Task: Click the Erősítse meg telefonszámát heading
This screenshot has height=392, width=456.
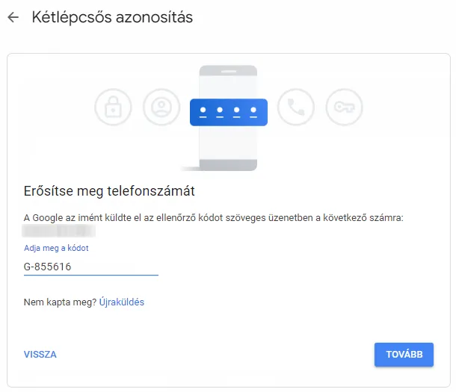Action: point(110,192)
